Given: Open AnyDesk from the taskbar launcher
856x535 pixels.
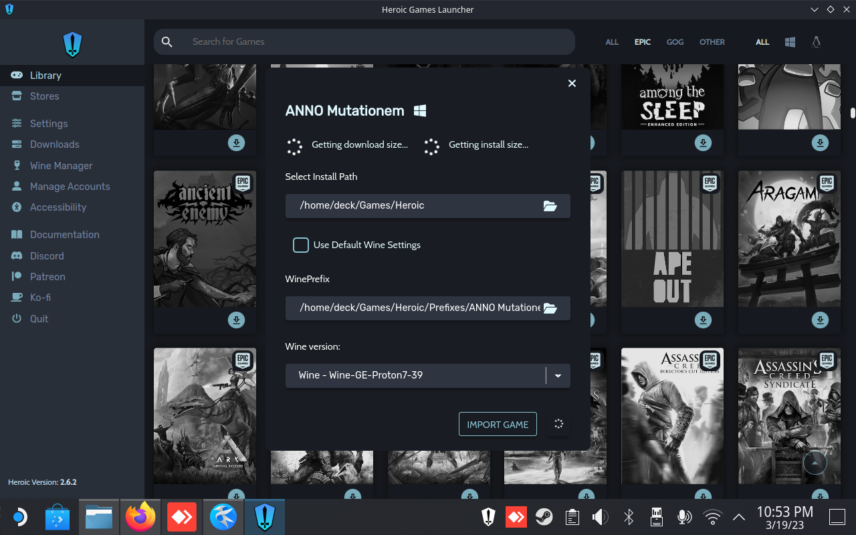Looking at the screenshot, I should pos(181,517).
